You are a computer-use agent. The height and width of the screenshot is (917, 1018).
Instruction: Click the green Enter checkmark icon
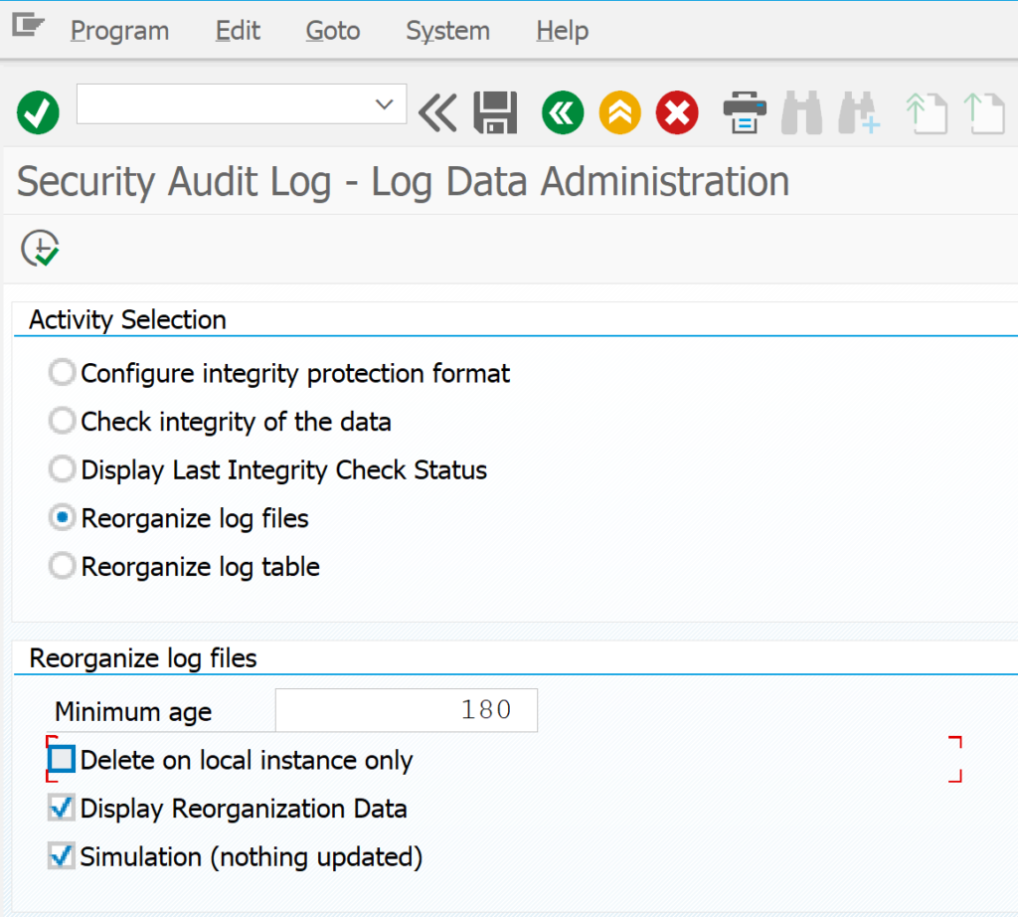point(39,112)
